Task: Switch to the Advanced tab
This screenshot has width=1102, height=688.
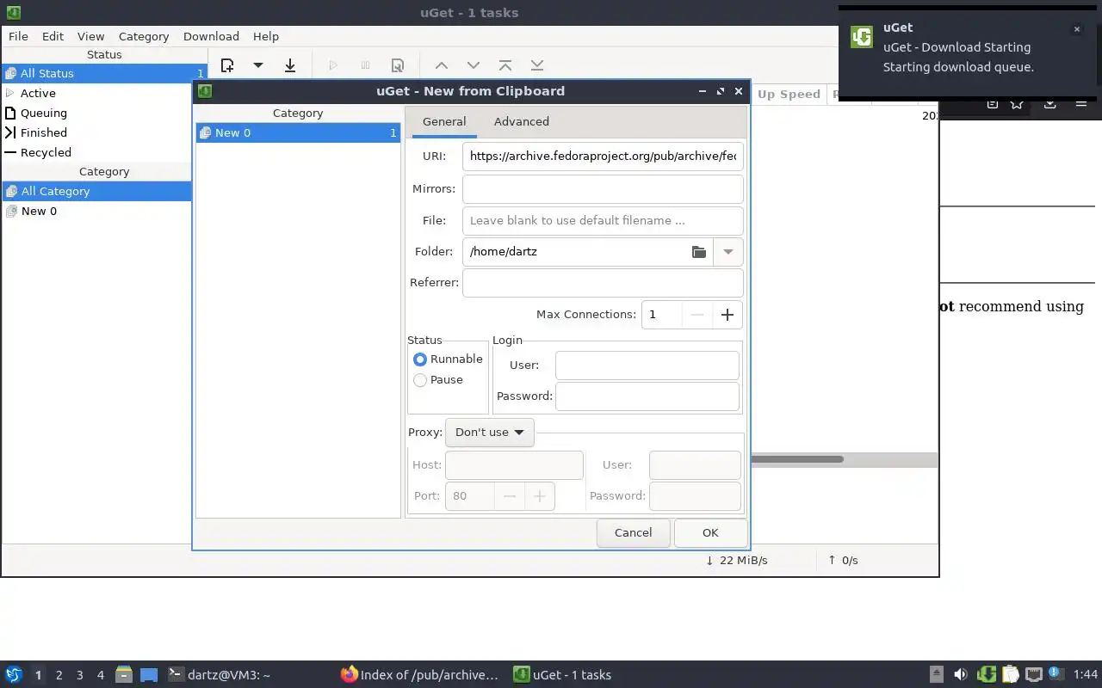Action: pos(522,121)
